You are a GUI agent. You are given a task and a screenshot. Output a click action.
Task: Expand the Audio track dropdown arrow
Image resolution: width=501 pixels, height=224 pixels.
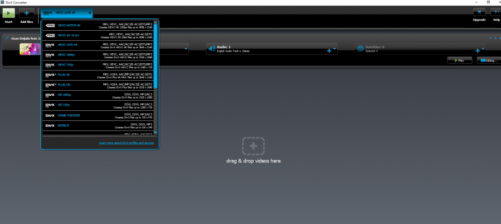(x=334, y=49)
